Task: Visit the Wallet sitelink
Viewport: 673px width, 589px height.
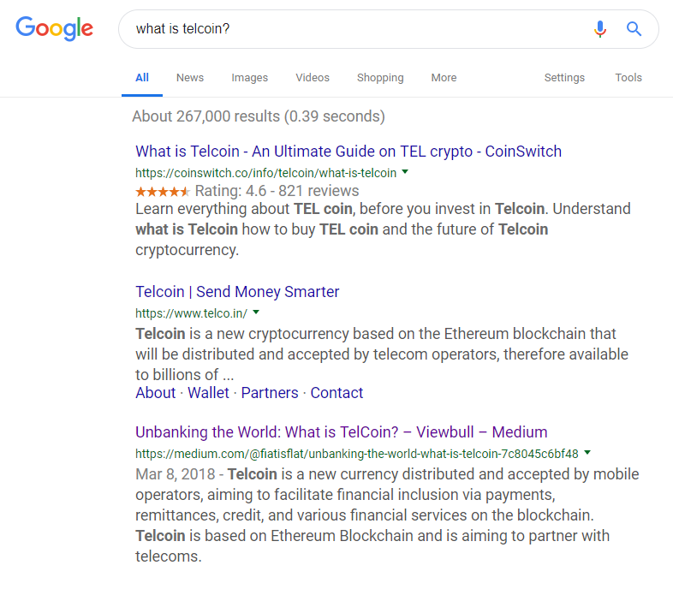Action: (208, 393)
